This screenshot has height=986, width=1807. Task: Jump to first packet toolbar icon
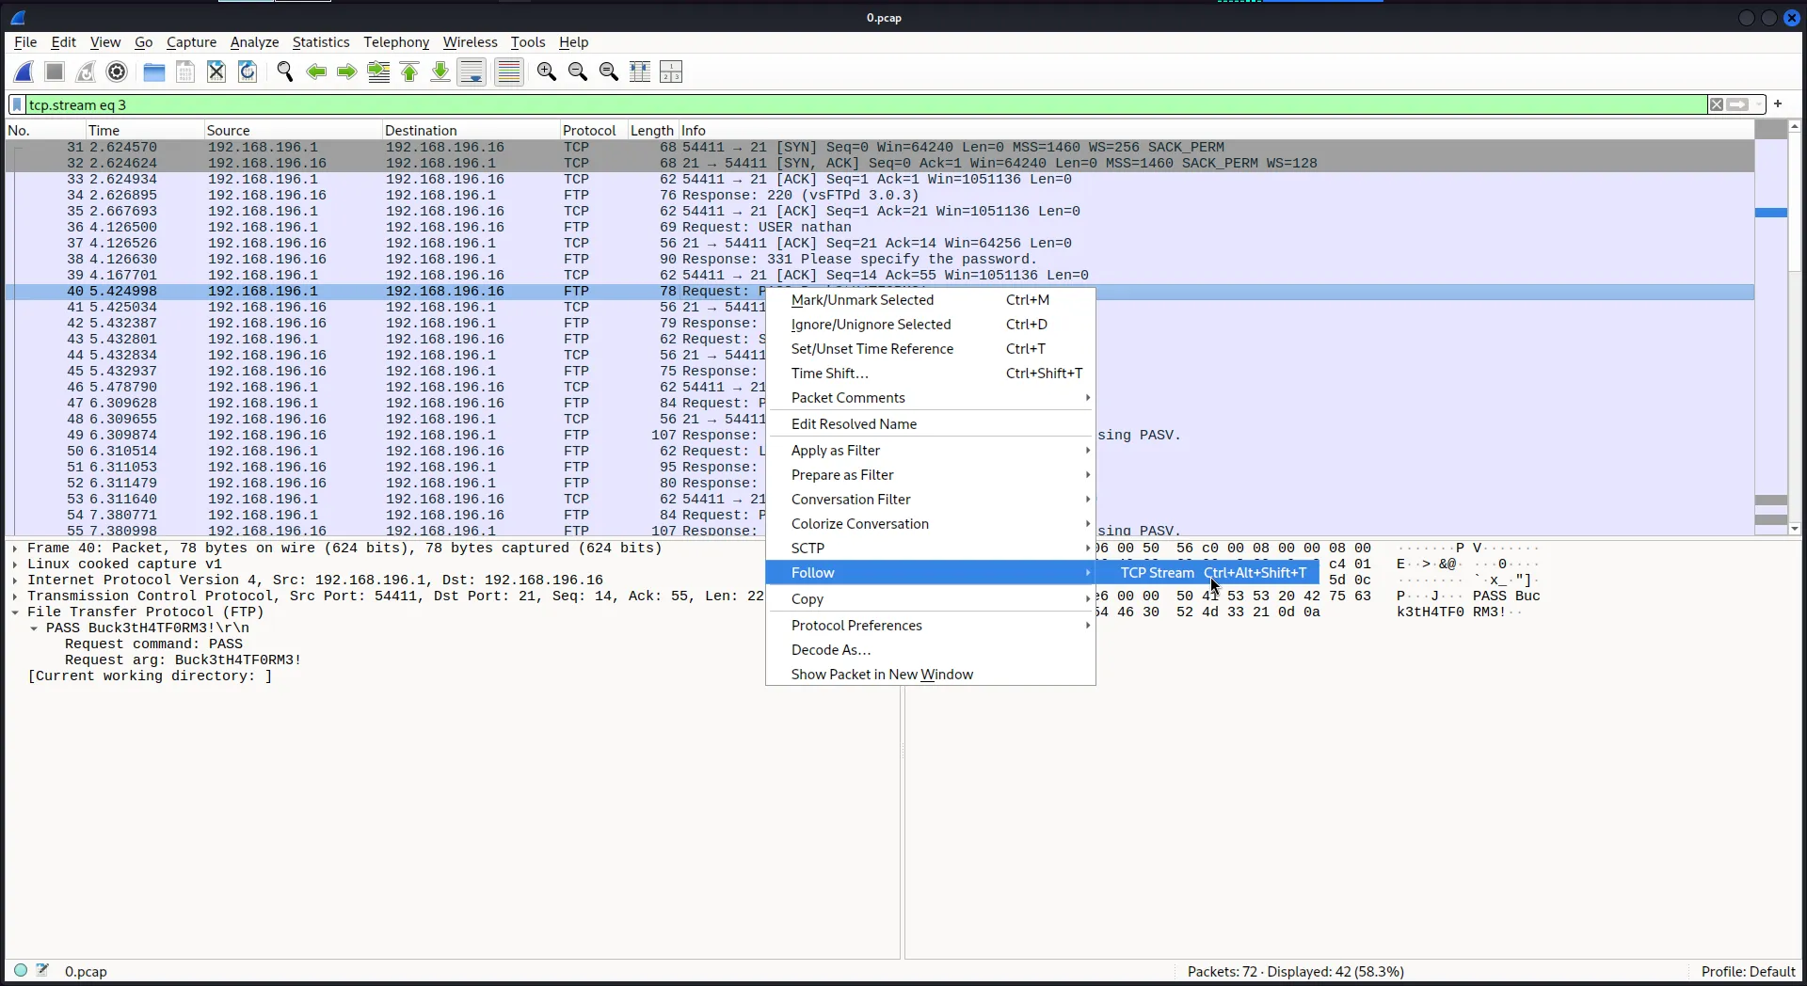[409, 72]
